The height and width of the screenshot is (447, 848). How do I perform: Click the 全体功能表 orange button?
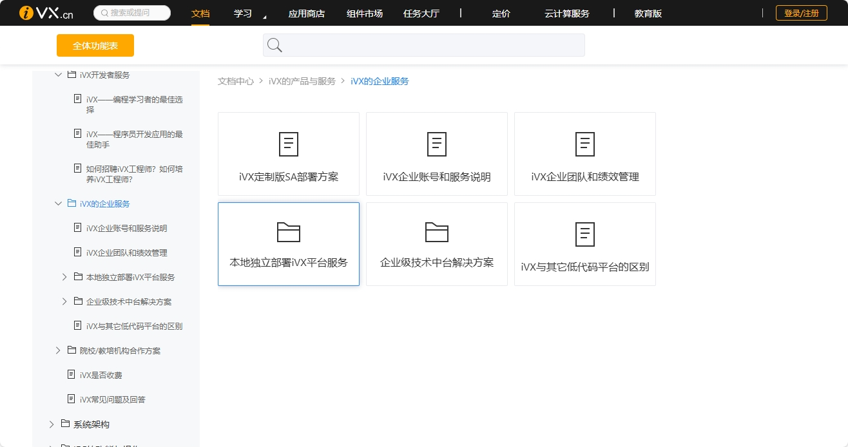point(95,46)
